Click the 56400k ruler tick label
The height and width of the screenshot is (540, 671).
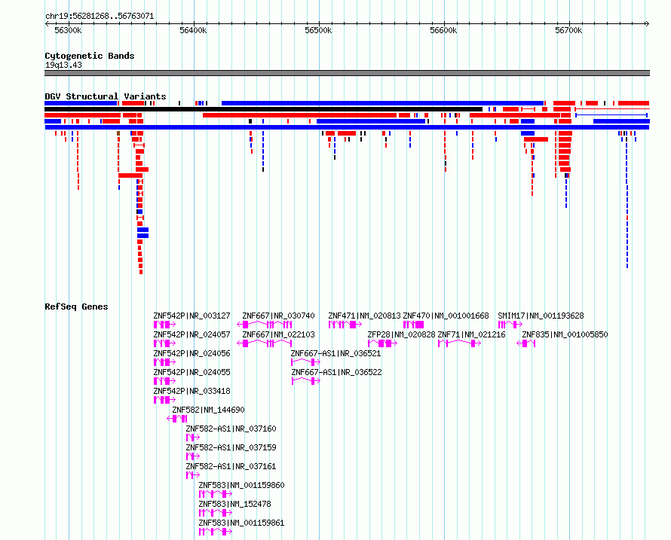coord(193,30)
